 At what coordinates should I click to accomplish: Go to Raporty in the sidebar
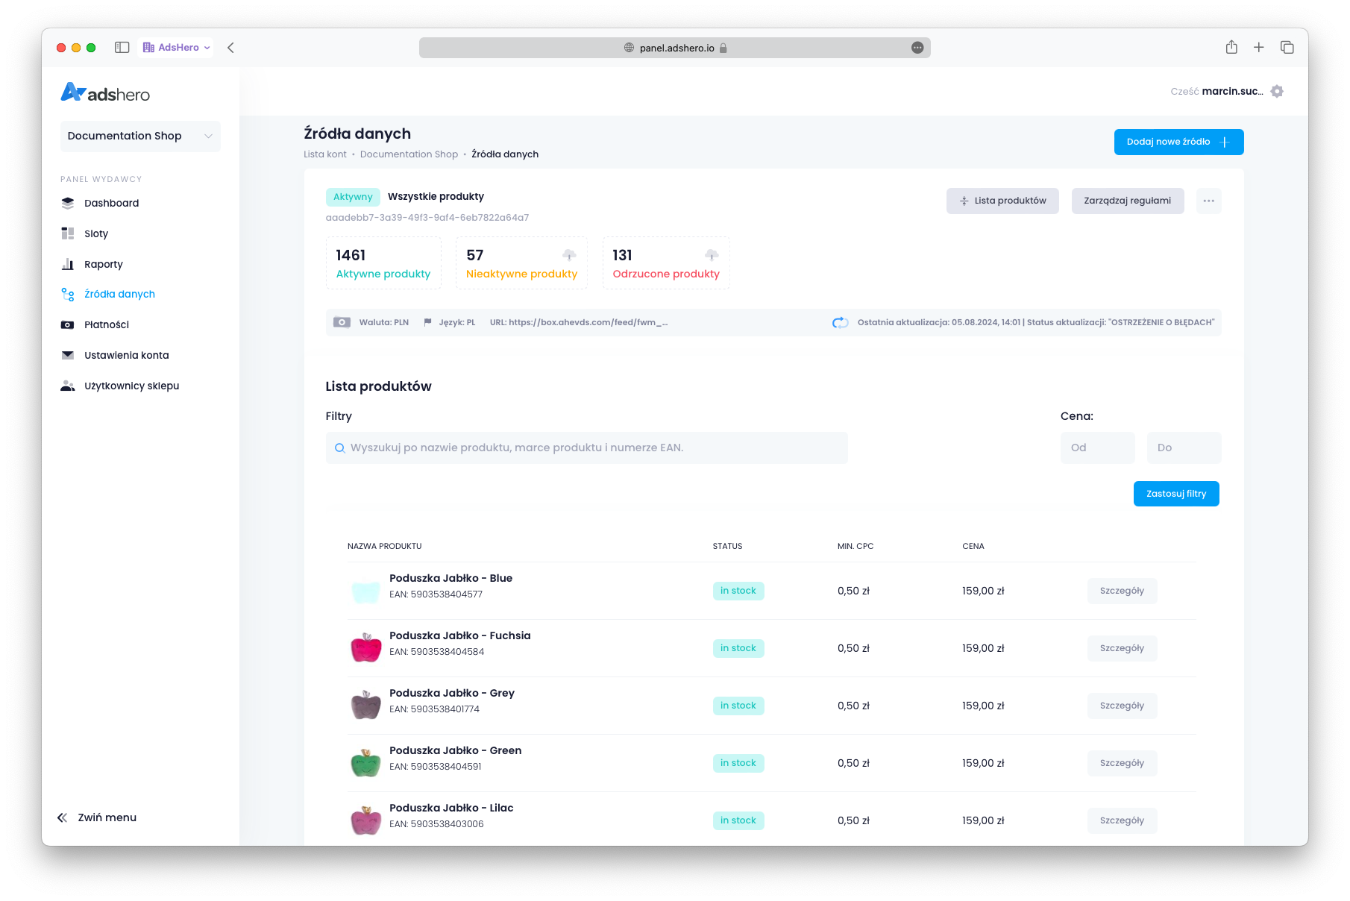coord(103,264)
